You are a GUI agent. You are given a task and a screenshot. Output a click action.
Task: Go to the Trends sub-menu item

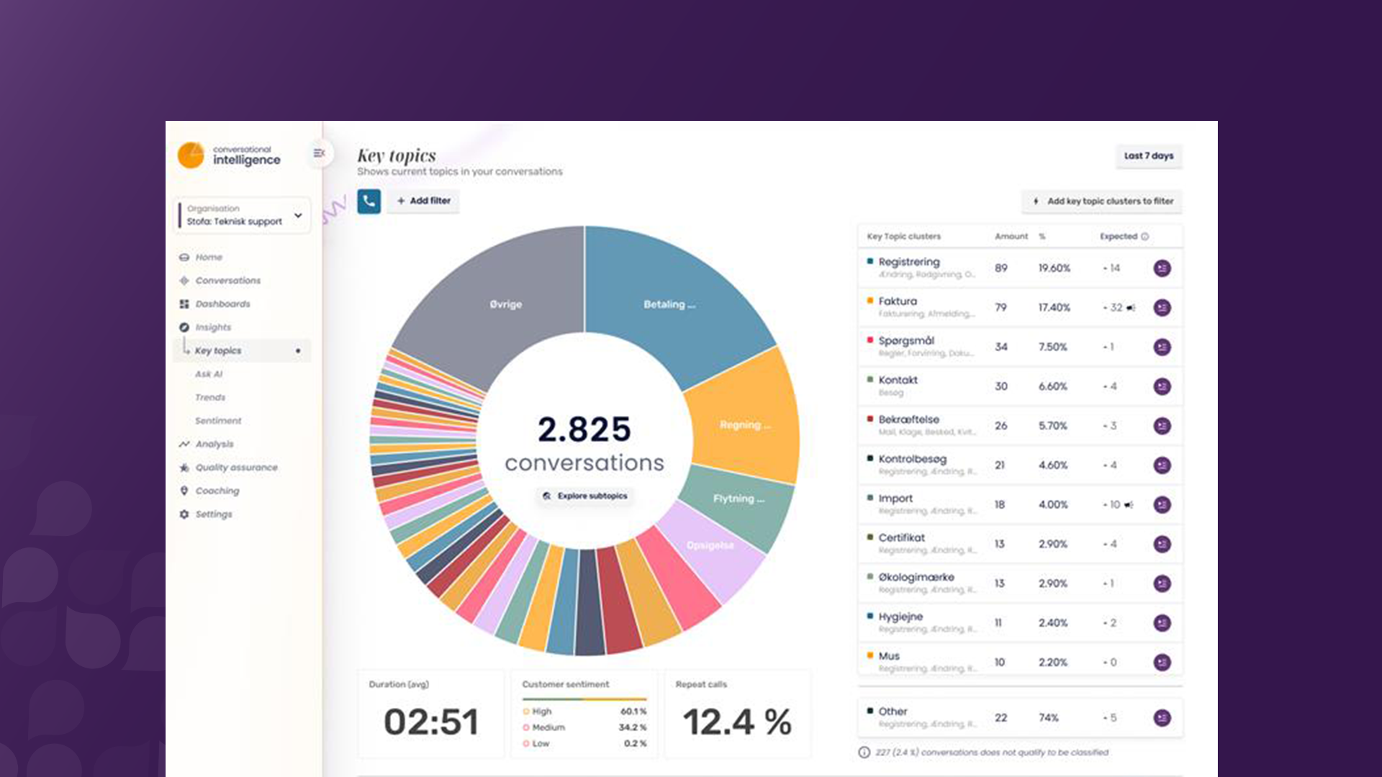point(209,398)
